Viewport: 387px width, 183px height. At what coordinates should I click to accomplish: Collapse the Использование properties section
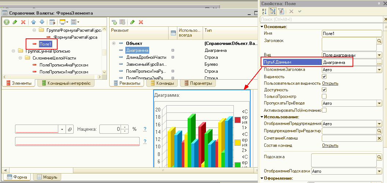[262, 117]
